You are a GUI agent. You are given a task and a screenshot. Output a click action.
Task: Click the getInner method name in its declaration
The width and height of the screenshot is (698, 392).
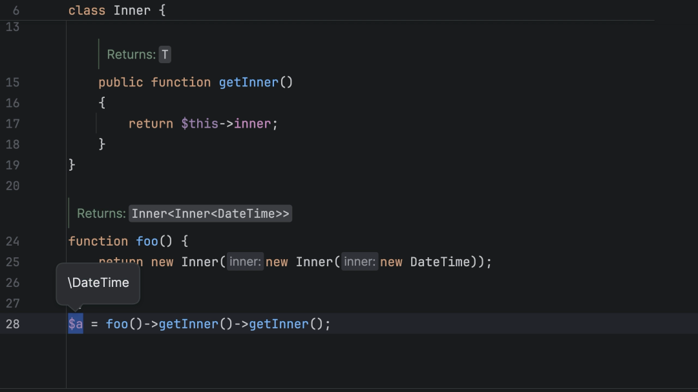(x=248, y=83)
